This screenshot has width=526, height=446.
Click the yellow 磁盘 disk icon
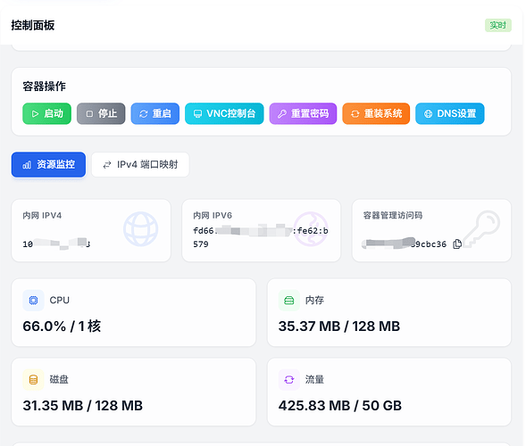coord(33,380)
